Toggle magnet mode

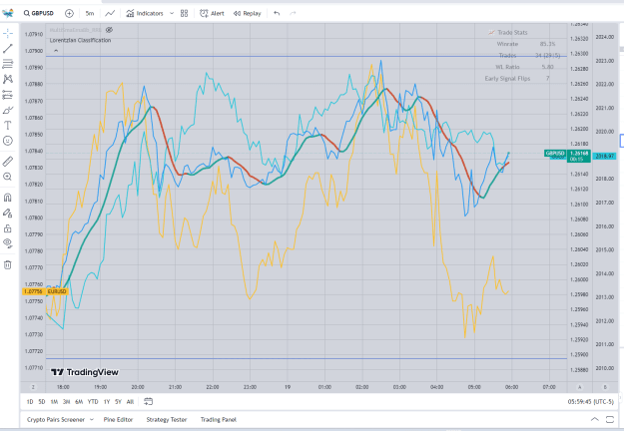coord(8,198)
